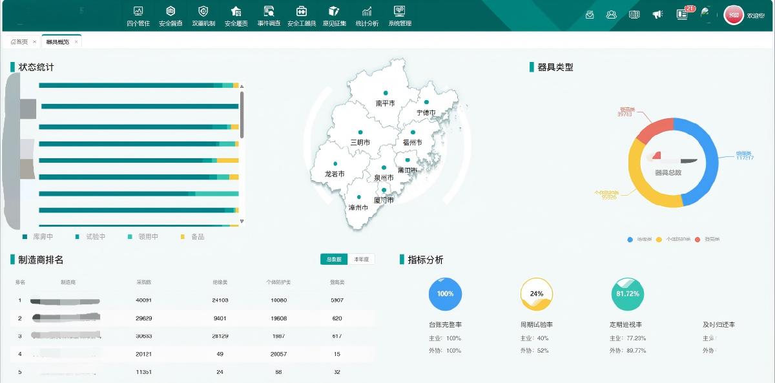Open the red user avatar menu
The height and width of the screenshot is (383, 775).
(734, 15)
